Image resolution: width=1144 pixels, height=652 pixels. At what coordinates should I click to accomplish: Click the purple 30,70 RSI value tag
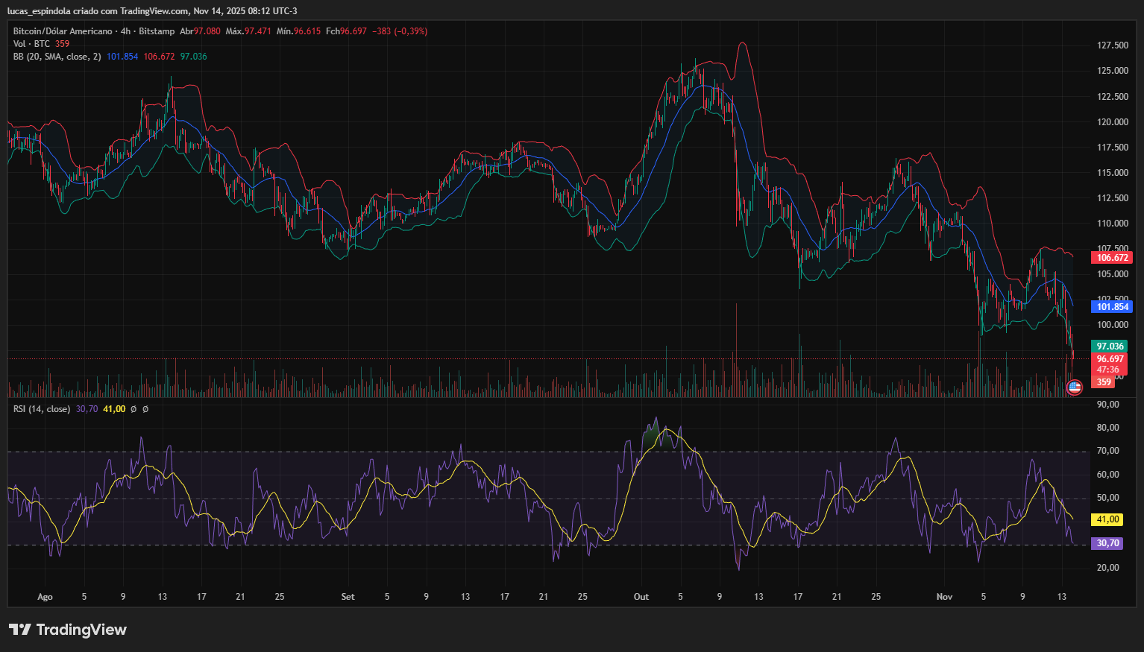[1107, 543]
